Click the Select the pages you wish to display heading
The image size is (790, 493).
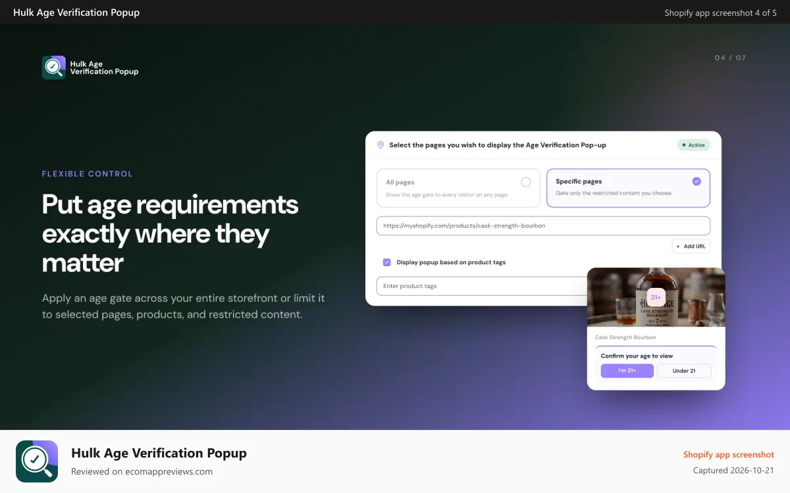(x=498, y=145)
